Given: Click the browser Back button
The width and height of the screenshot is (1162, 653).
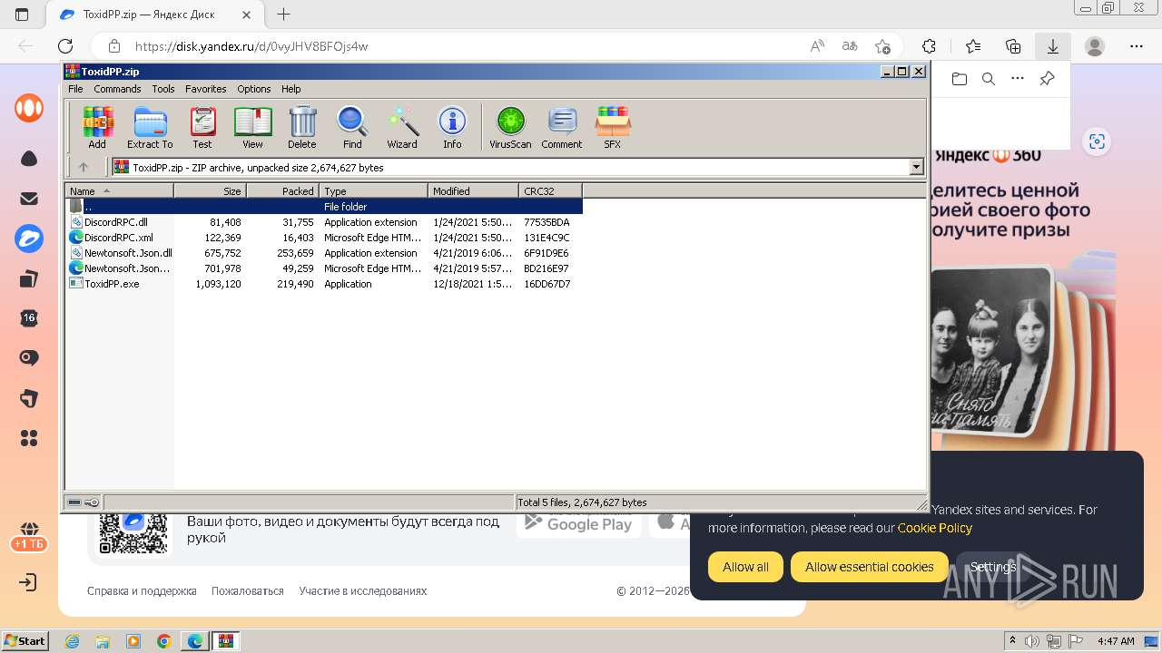Looking at the screenshot, I should point(25,46).
